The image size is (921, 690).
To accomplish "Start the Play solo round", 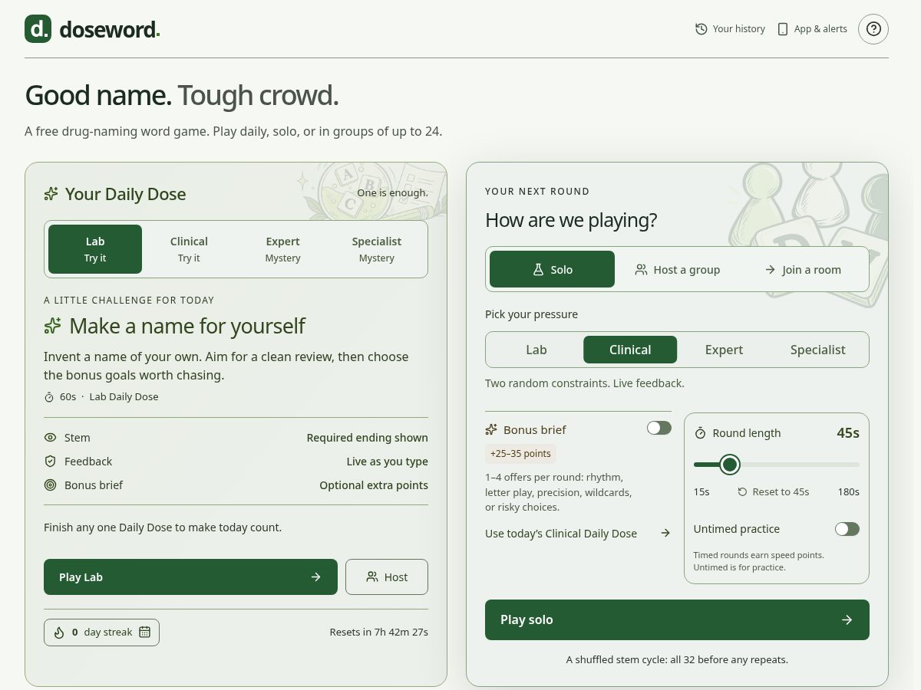I will coord(677,619).
